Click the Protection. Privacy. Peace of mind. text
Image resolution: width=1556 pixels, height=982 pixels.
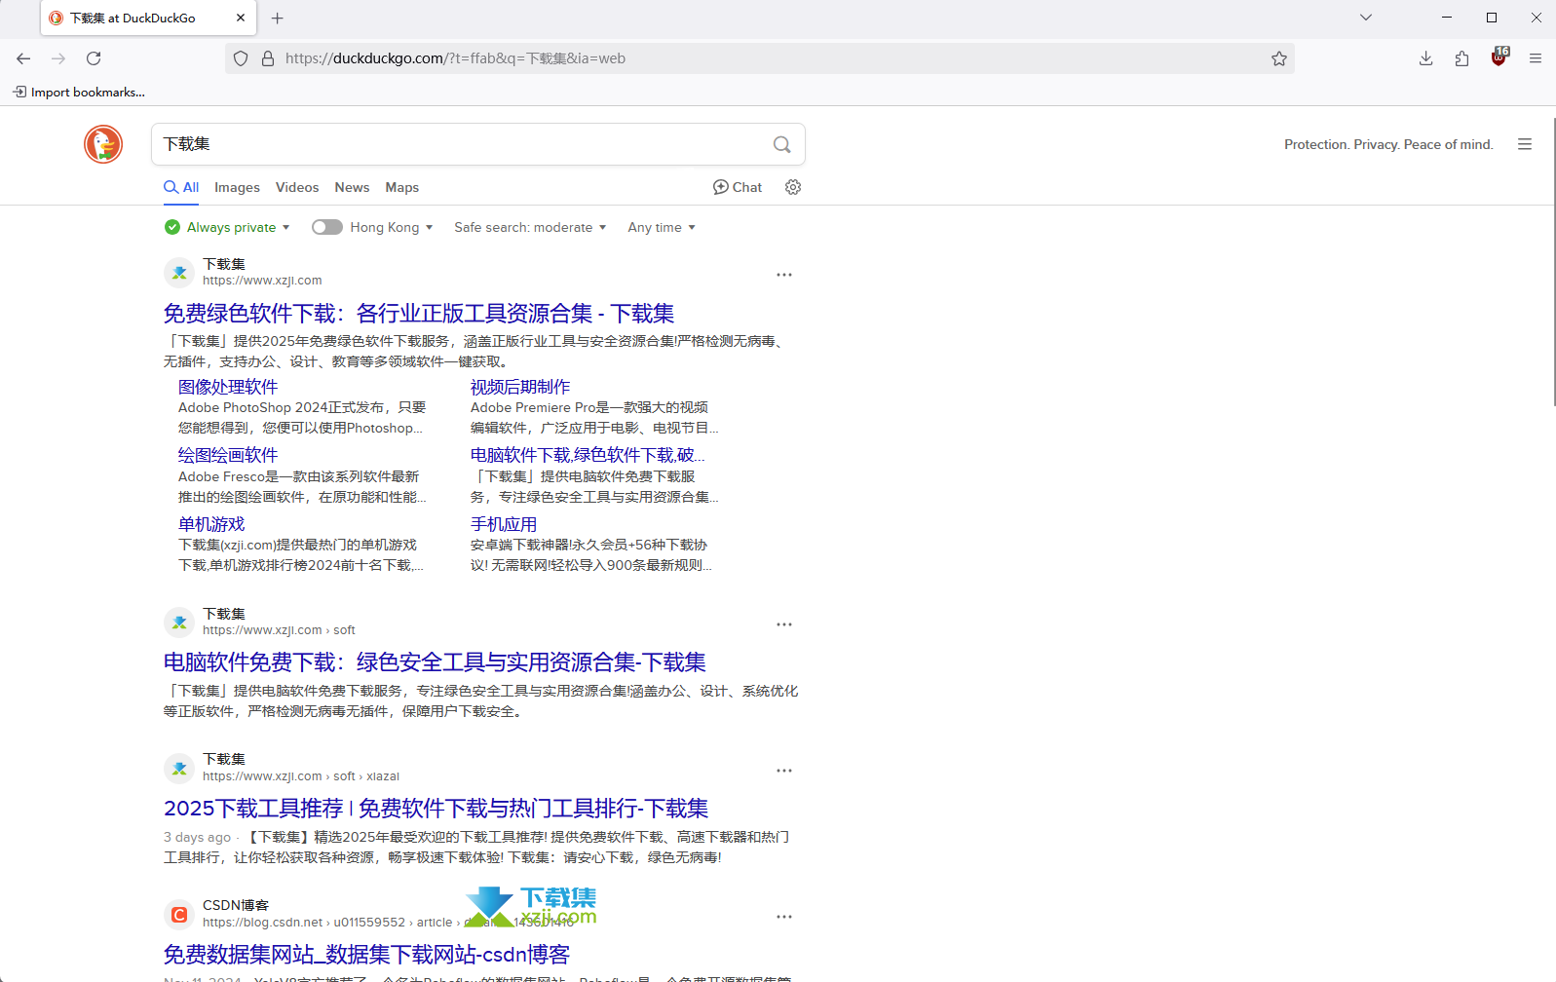coord(1388,144)
